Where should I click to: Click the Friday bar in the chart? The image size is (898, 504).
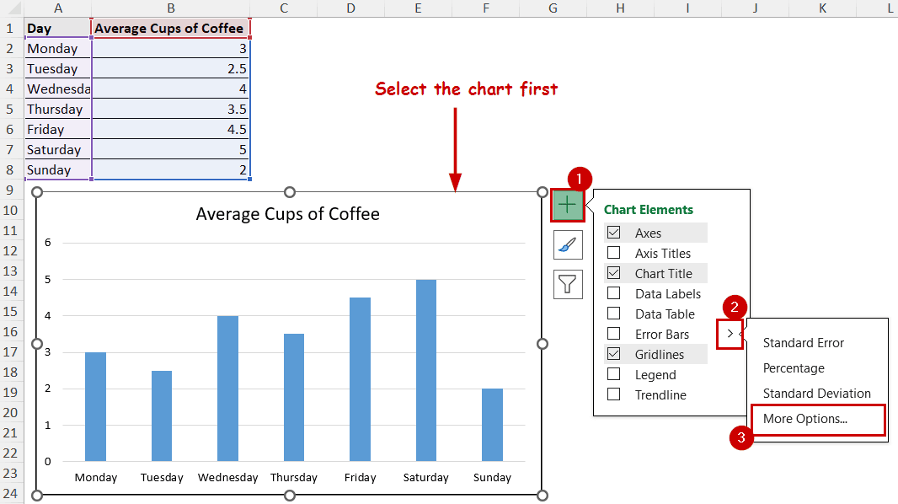coord(361,379)
